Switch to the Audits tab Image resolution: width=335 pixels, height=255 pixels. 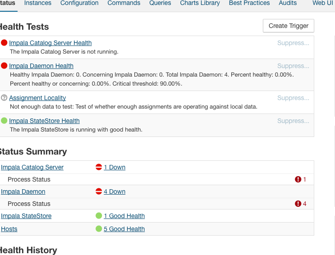coord(288,3)
